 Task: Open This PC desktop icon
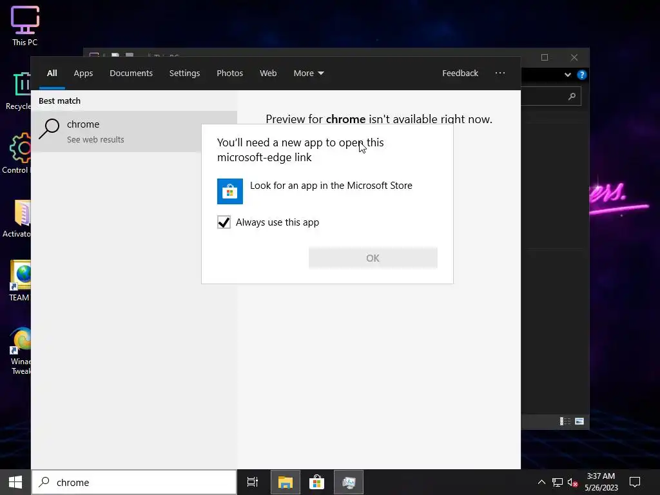pos(25,25)
